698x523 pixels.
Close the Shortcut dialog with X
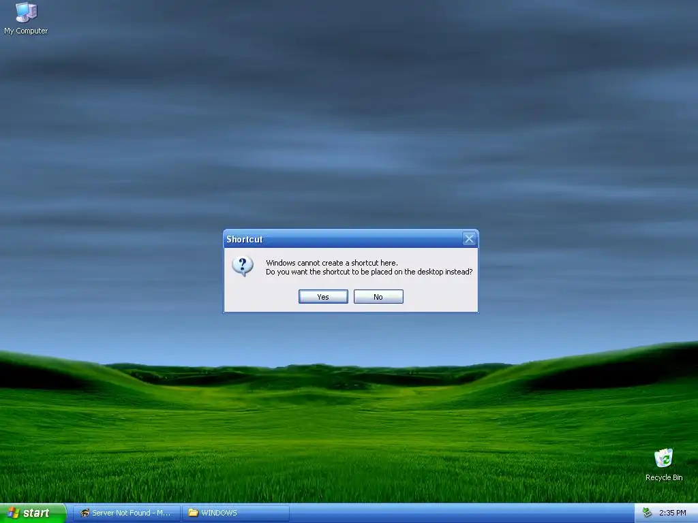tap(469, 239)
